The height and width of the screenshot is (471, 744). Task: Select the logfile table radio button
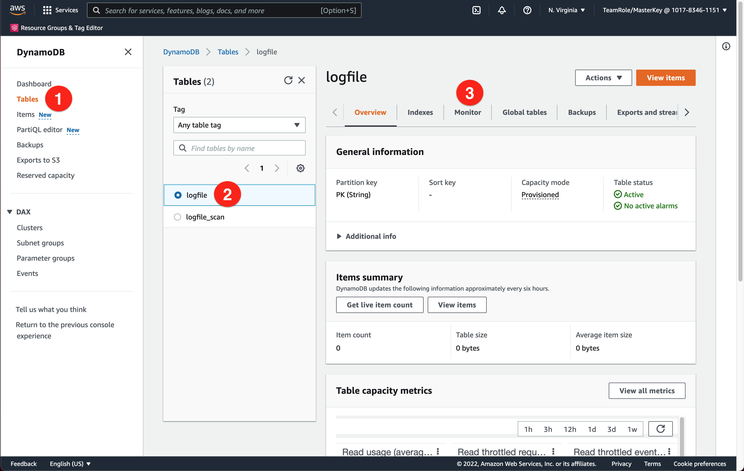[x=178, y=195]
